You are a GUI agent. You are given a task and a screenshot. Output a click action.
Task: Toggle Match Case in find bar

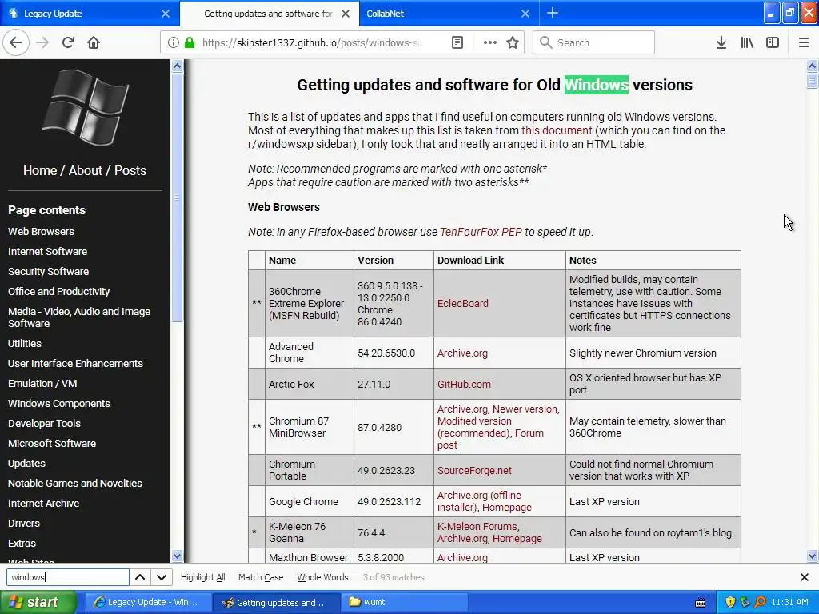tap(261, 577)
